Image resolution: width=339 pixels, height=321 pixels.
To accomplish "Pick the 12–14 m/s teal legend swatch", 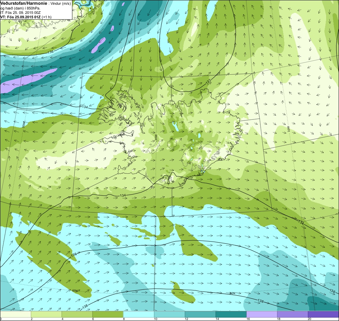I will click(200, 314).
